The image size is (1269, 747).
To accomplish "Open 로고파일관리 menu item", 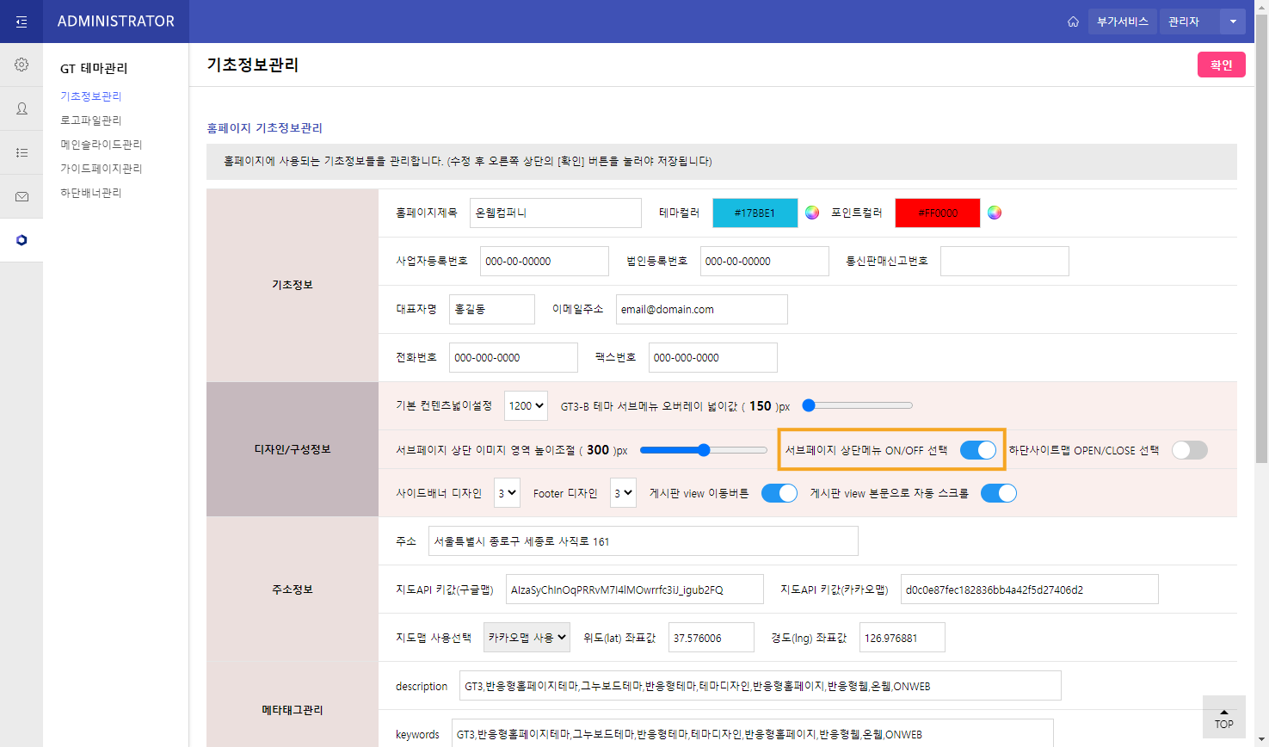I will [x=90, y=120].
